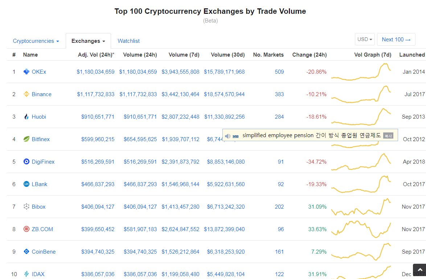This screenshot has width=426, height=279.
Task: Open the LBank exchange link
Action: pos(40,184)
